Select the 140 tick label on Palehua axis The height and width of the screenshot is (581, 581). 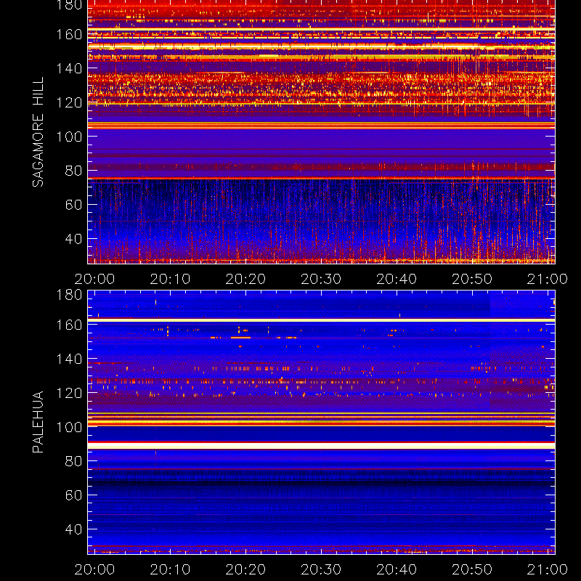[x=69, y=359]
